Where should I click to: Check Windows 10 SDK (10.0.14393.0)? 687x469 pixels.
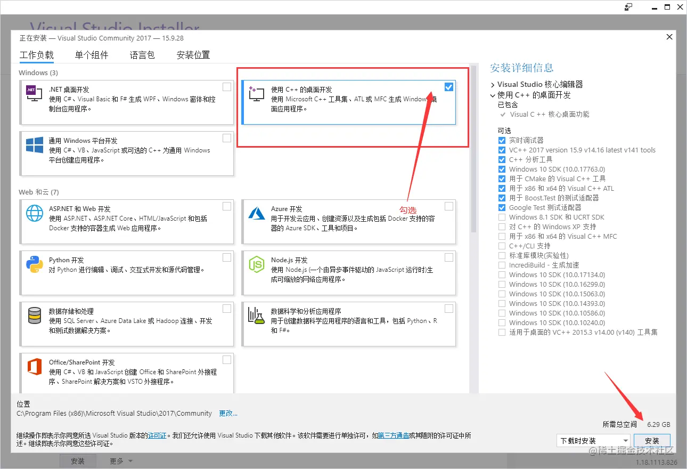click(502, 303)
